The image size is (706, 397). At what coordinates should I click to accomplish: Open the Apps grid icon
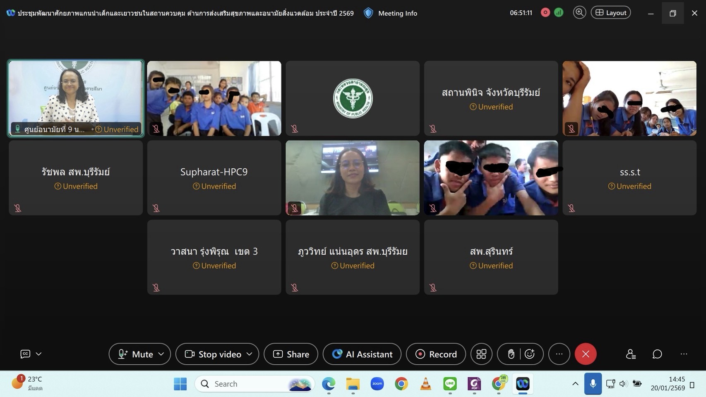pyautogui.click(x=481, y=354)
